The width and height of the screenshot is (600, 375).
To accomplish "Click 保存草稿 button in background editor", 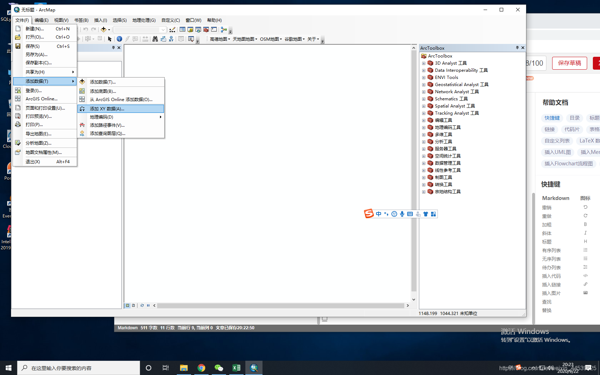I will [x=570, y=63].
